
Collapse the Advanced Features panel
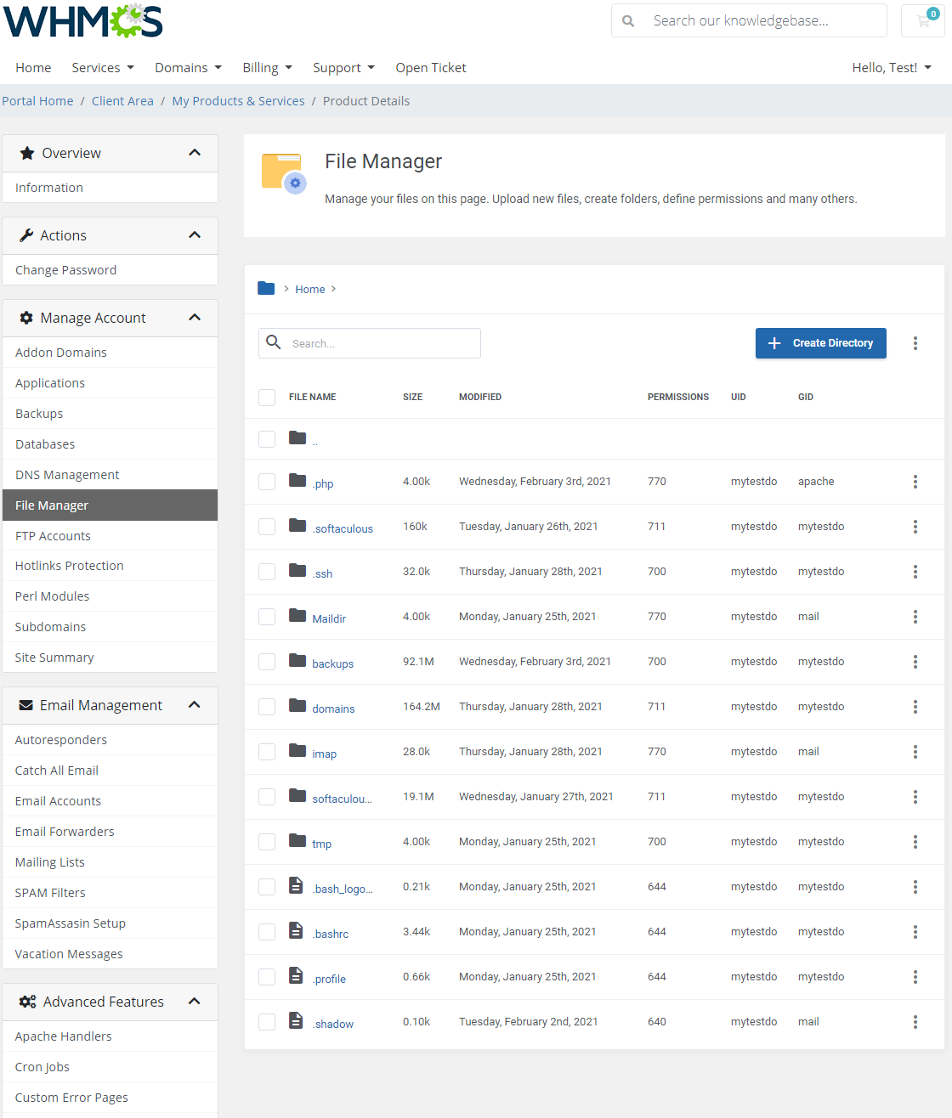(x=195, y=1002)
